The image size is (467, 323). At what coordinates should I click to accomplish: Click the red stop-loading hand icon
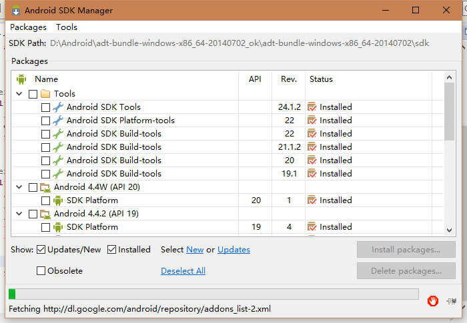click(433, 301)
